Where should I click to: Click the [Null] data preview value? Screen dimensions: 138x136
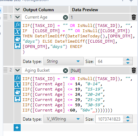click(76, 71)
